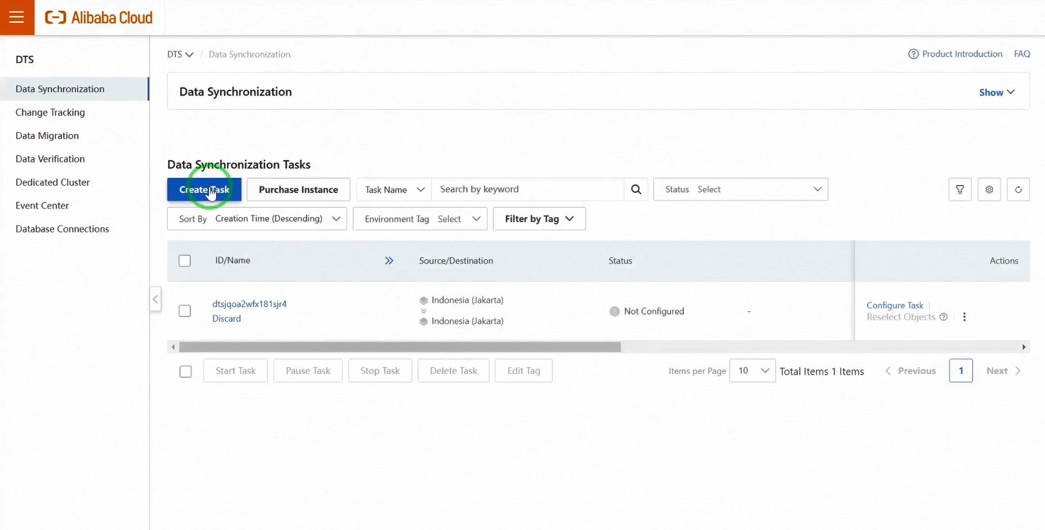This screenshot has width=1045, height=530.
Task: Open task ID dtsjqoa2wfx181sjr4 link
Action: click(249, 304)
